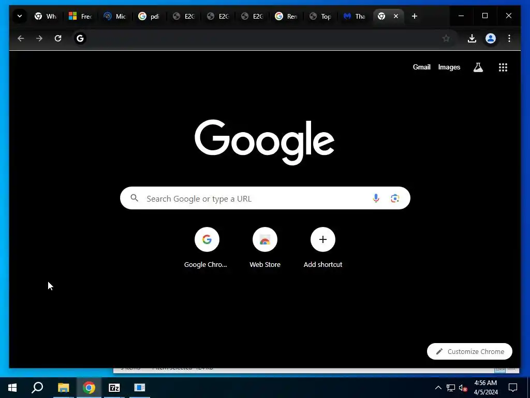Open a new tab with plus button
530x398 pixels.
415,16
